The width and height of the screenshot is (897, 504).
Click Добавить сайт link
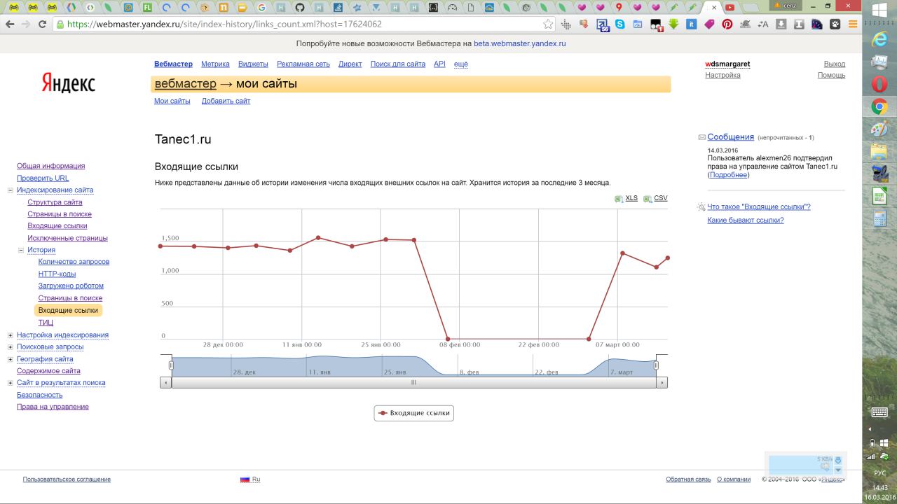coord(226,101)
